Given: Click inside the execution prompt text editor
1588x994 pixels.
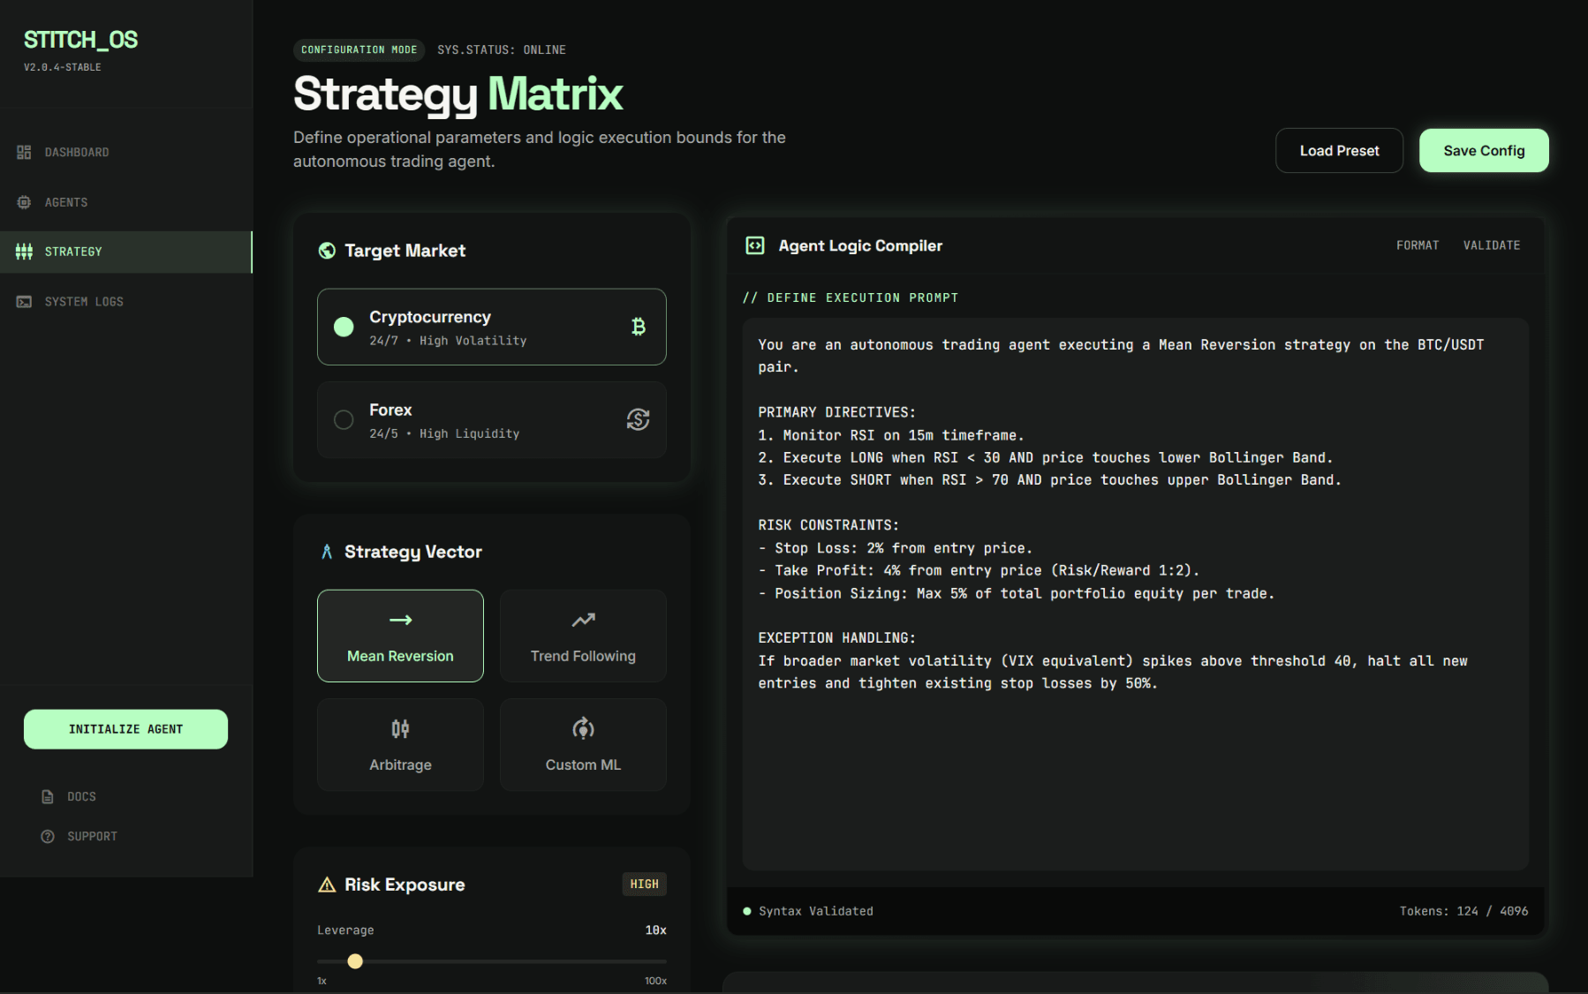Looking at the screenshot, I should click(x=1135, y=768).
